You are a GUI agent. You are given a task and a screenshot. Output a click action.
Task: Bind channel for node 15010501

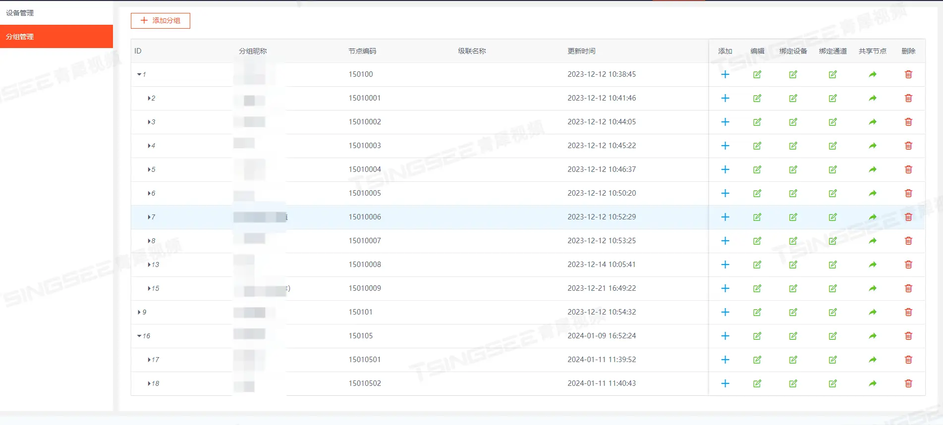pos(832,360)
